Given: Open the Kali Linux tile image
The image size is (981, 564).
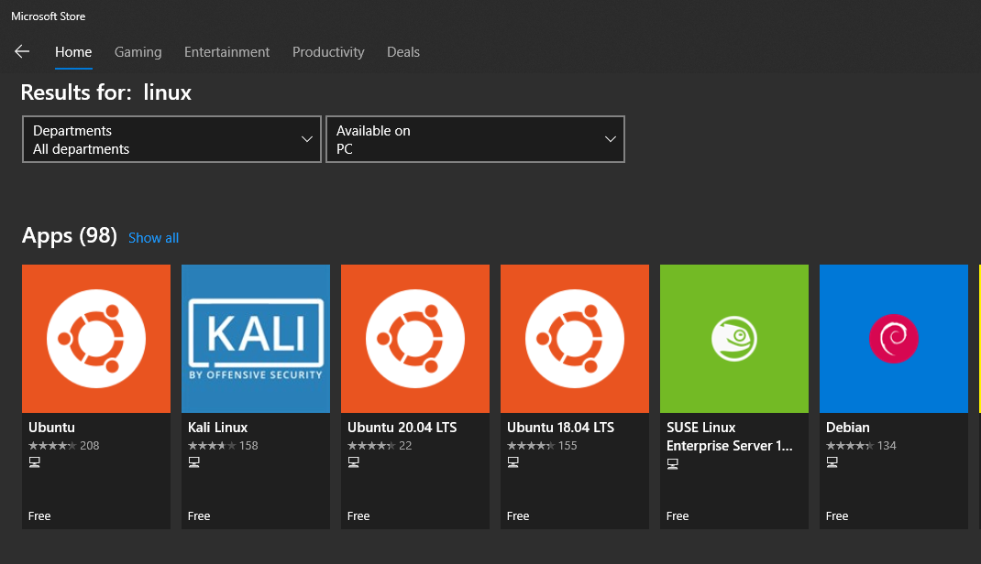Looking at the screenshot, I should [x=256, y=339].
